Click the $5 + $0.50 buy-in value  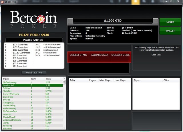[x=127, y=28]
